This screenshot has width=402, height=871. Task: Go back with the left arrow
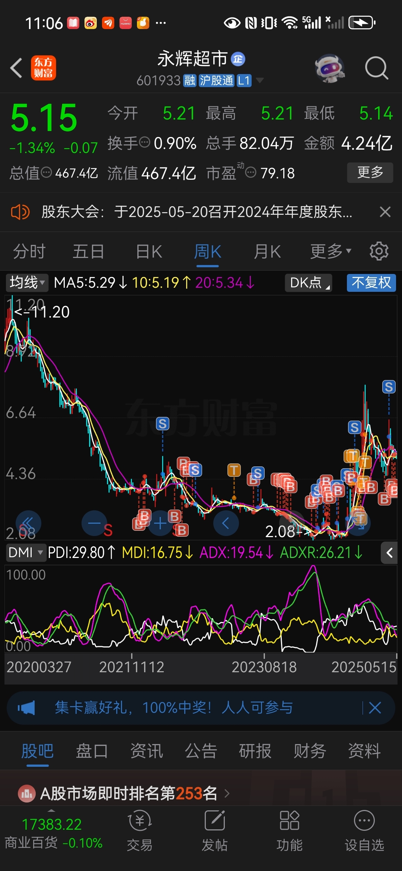(x=16, y=68)
